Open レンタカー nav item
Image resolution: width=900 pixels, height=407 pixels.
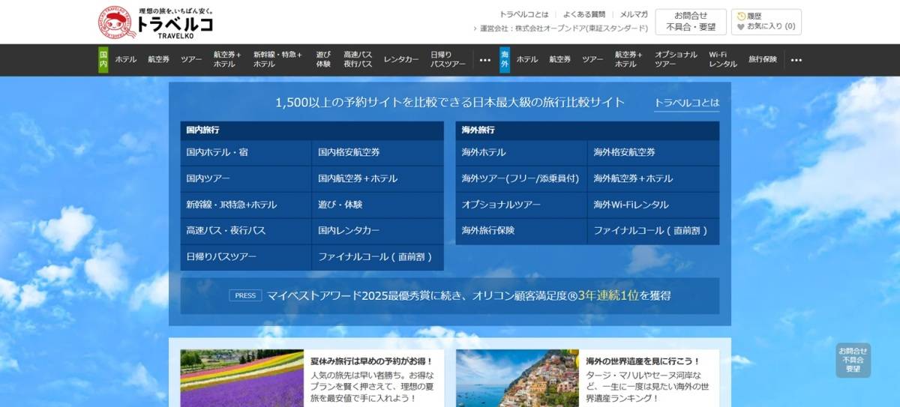(401, 60)
